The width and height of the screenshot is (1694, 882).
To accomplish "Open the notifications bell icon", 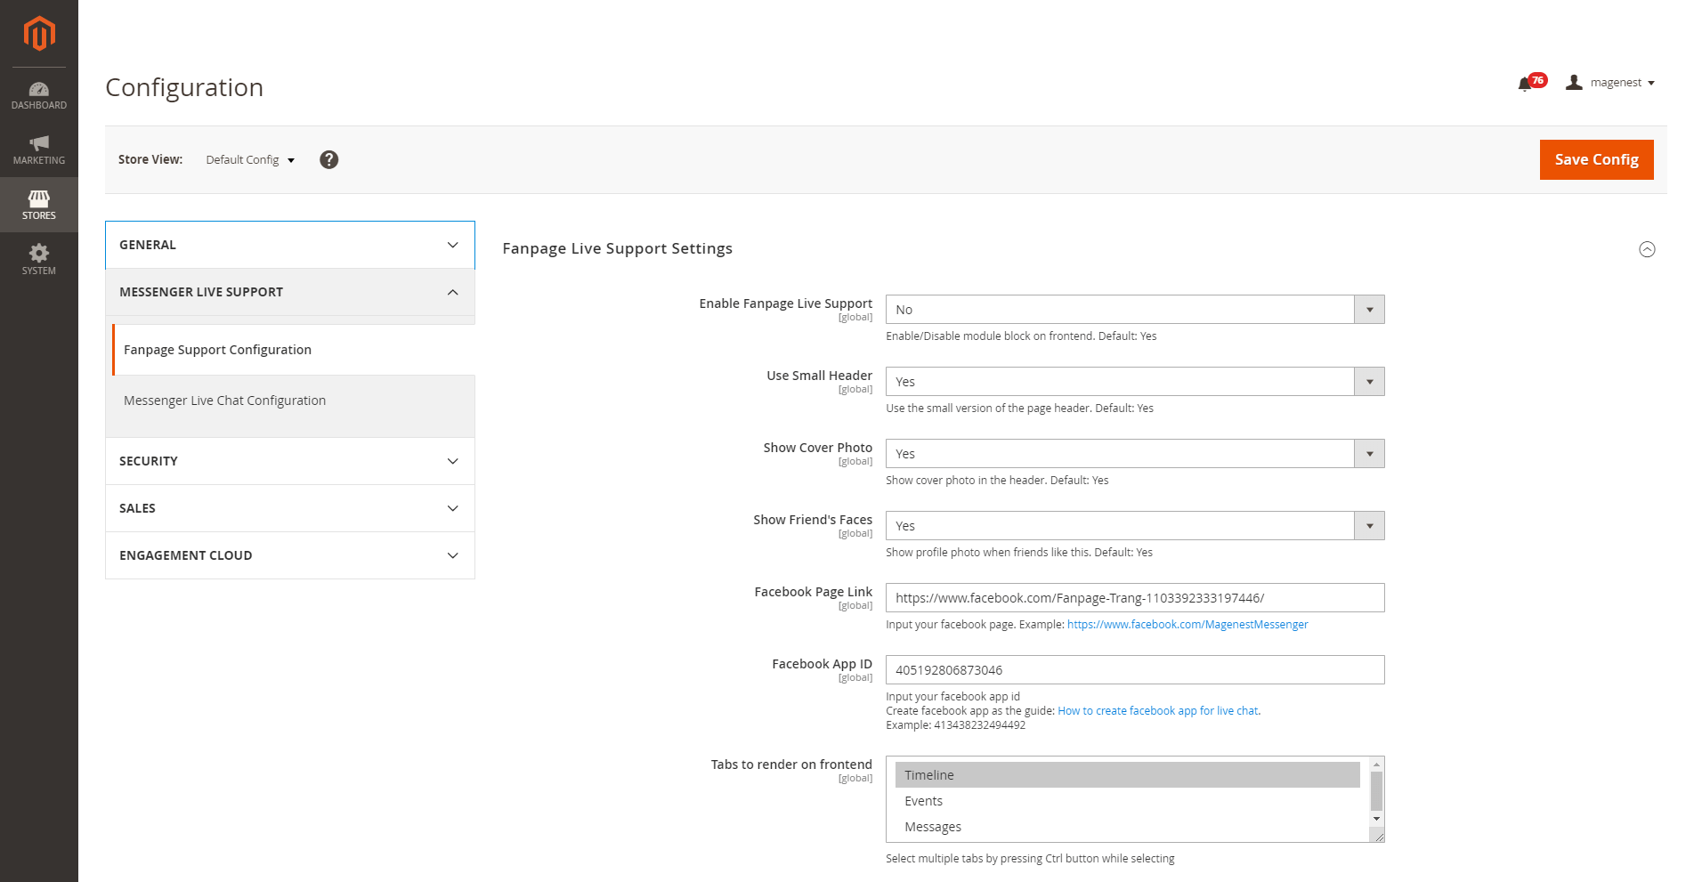I will pyautogui.click(x=1525, y=84).
